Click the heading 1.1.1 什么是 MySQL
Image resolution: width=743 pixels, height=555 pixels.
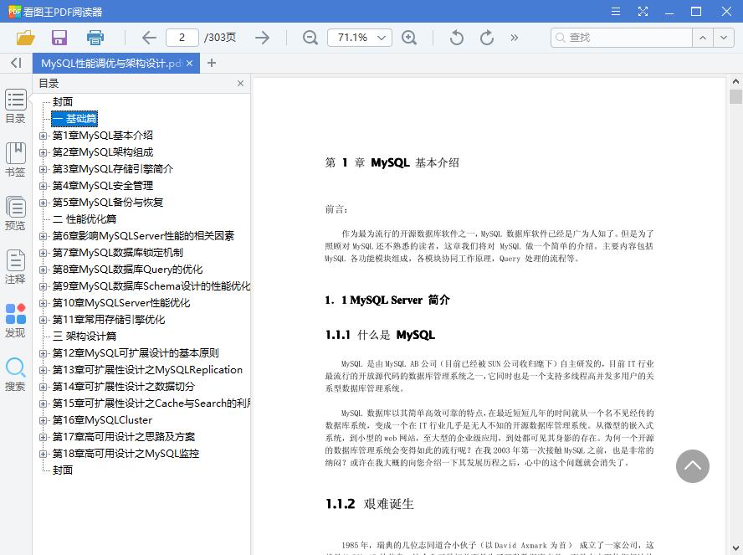pos(380,335)
